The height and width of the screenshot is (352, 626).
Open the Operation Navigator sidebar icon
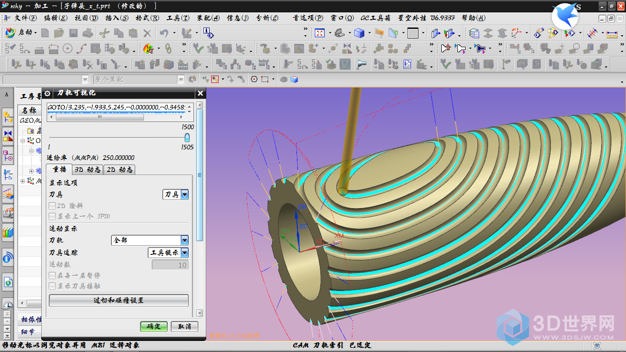(x=8, y=174)
